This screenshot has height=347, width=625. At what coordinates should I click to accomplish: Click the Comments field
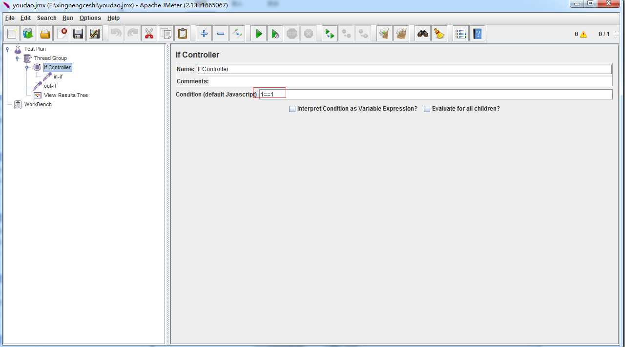click(411, 81)
